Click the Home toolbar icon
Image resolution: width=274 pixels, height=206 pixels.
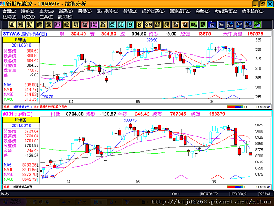pos(248,25)
